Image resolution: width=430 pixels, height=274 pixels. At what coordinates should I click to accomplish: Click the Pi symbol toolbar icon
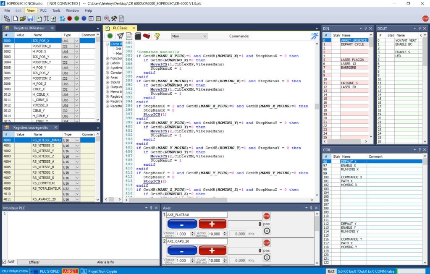46,18
